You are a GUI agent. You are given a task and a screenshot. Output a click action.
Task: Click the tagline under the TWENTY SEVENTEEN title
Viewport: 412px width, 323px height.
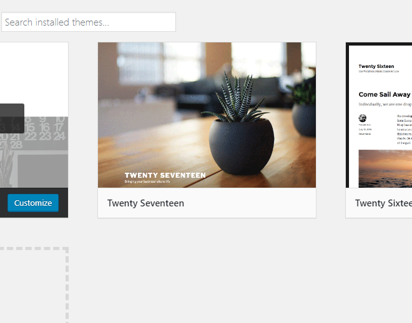tap(147, 181)
